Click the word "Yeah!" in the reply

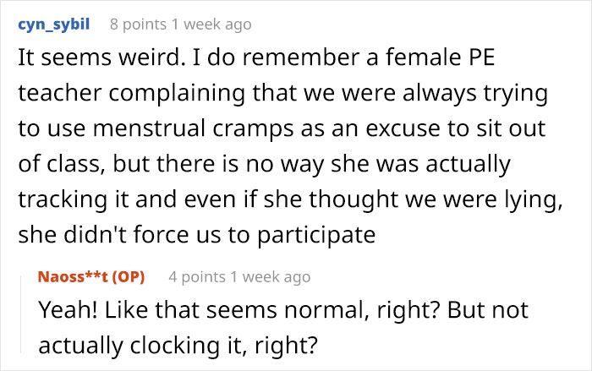[x=66, y=310]
